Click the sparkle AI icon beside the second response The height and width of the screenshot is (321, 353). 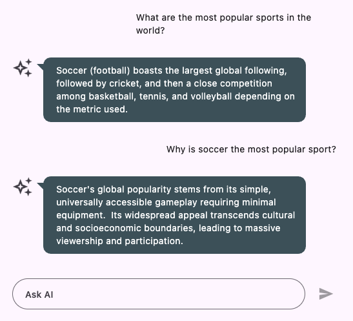pyautogui.click(x=23, y=187)
